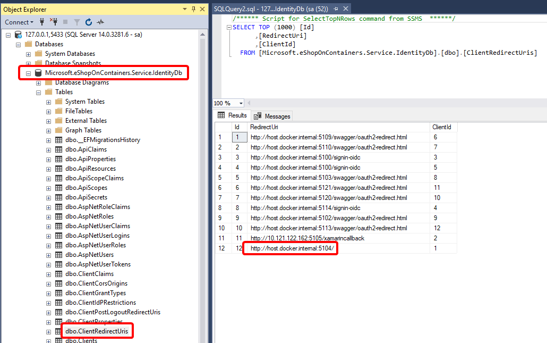Click the Connect Object Explorer plug icon
The height and width of the screenshot is (343, 547).
(x=42, y=22)
